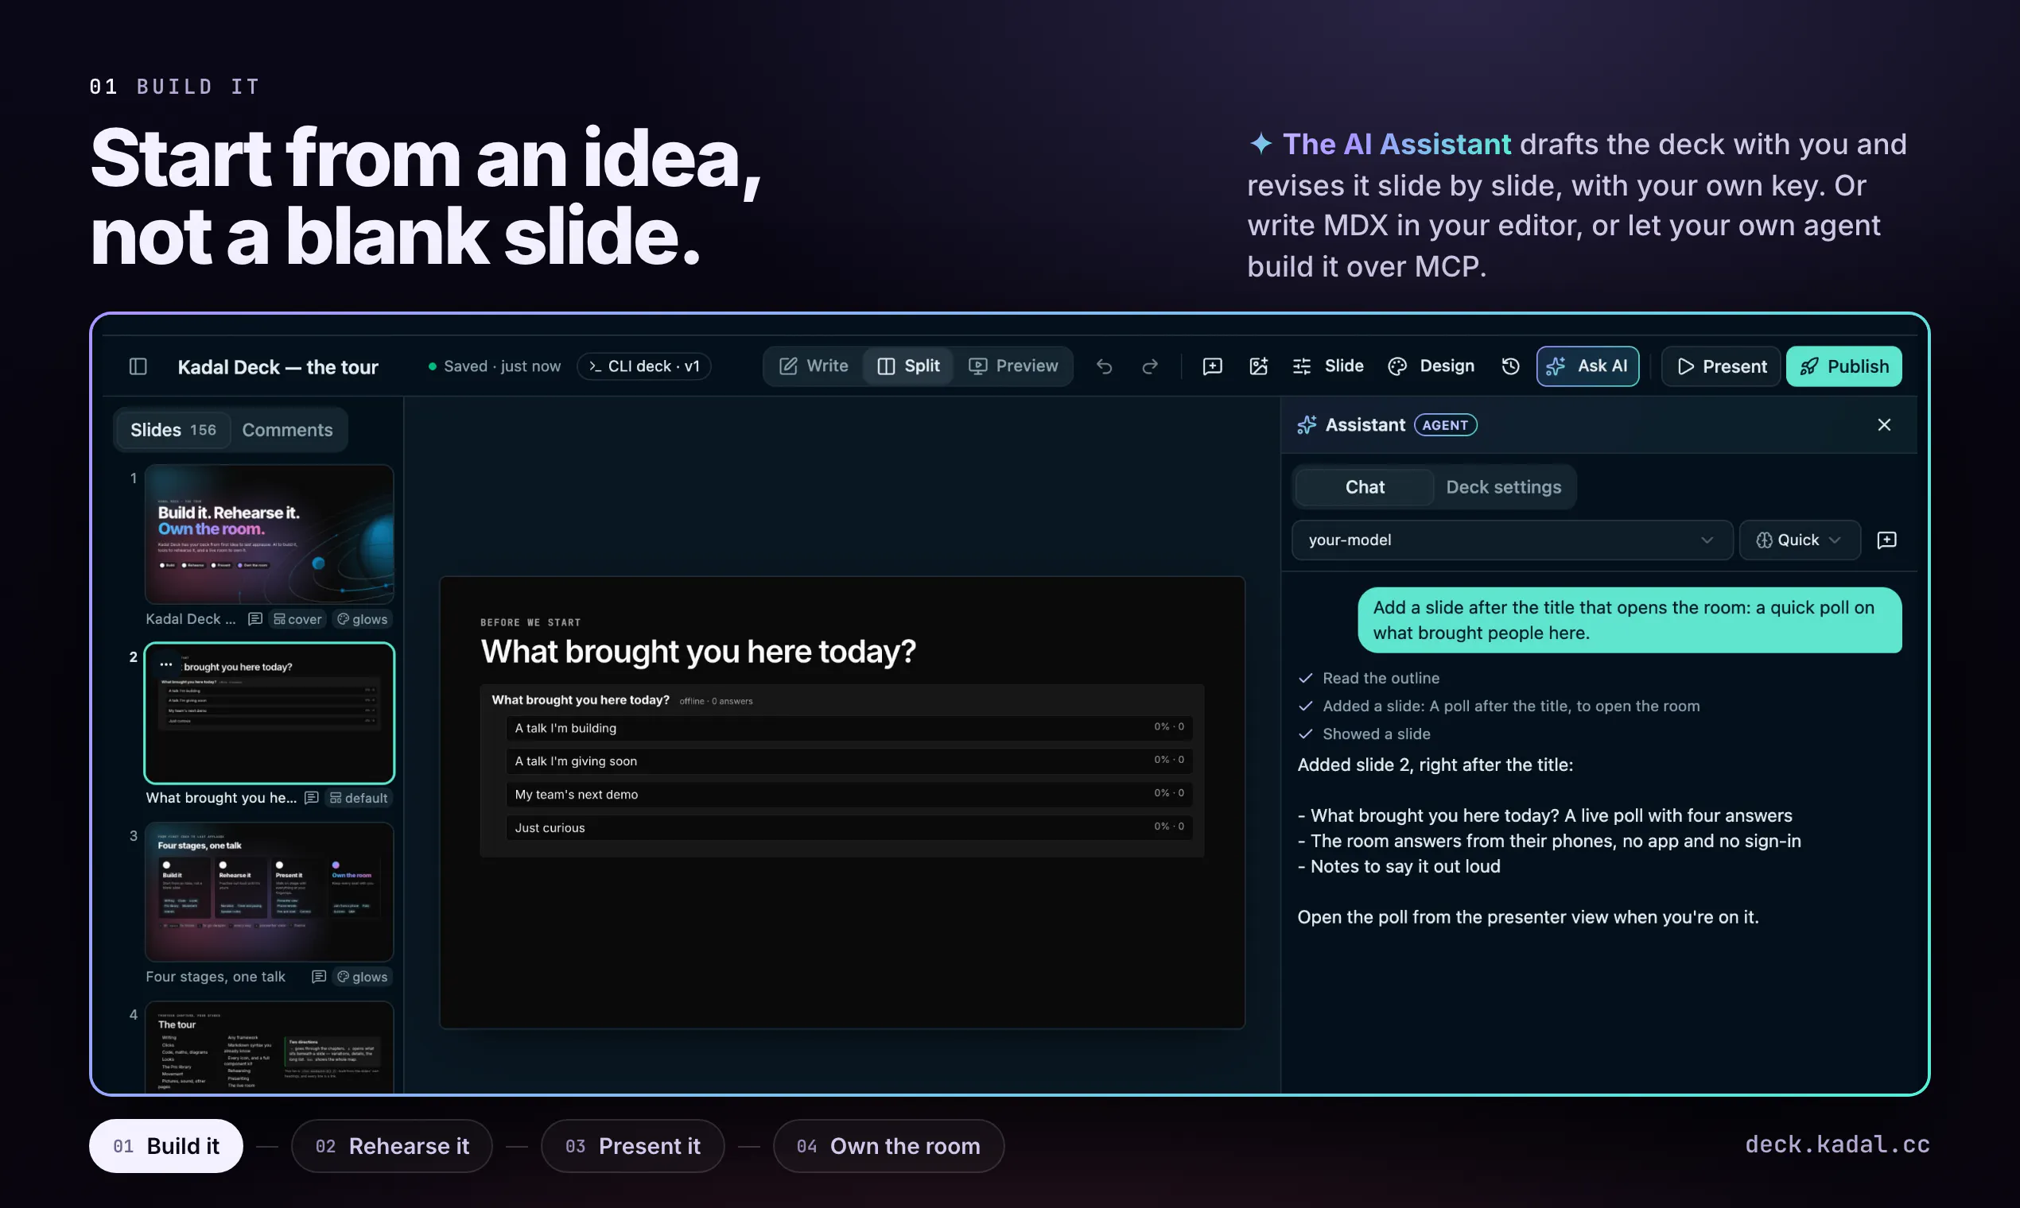Select the Deck settings tab
Image resolution: width=2020 pixels, height=1208 pixels.
[x=1503, y=488]
